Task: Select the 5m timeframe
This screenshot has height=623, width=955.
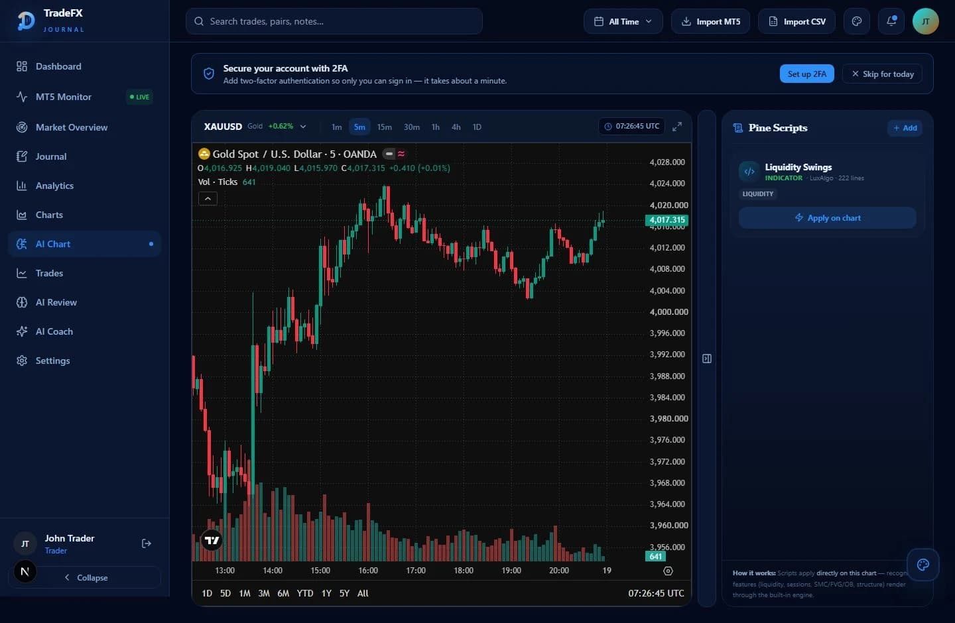Action: coord(359,127)
